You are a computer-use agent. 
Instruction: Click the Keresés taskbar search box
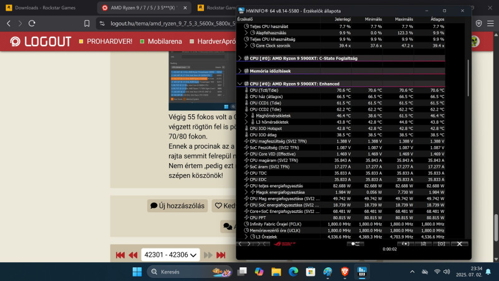tap(190, 272)
